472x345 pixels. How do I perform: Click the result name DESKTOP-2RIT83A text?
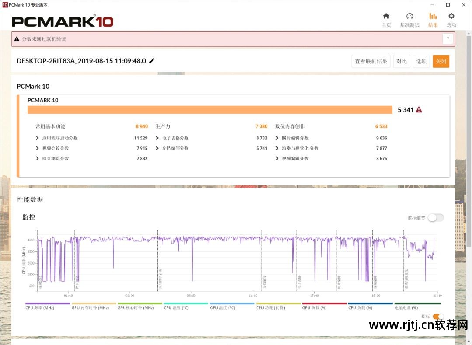(81, 61)
